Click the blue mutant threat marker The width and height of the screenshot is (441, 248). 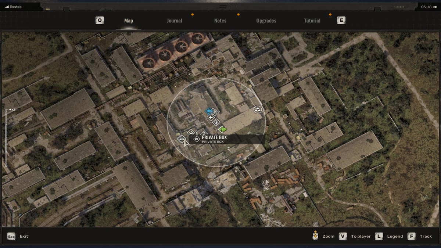point(209,111)
